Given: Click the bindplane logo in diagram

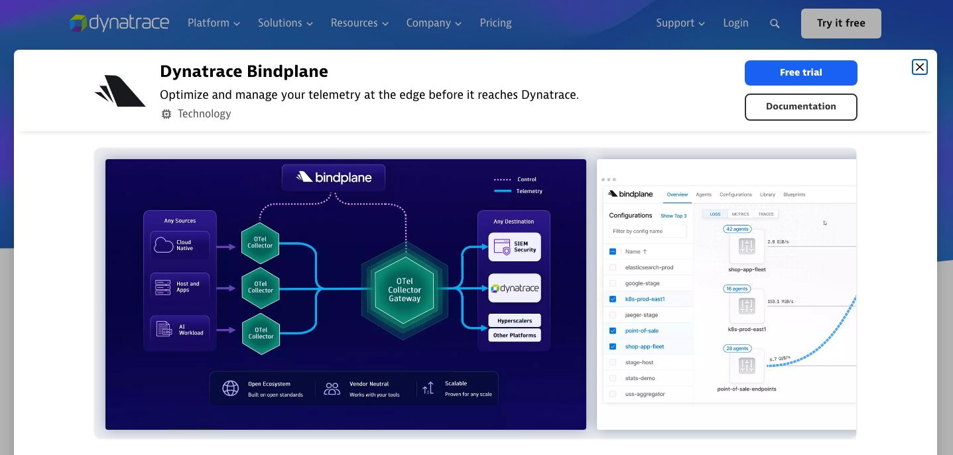Looking at the screenshot, I should point(334,177).
